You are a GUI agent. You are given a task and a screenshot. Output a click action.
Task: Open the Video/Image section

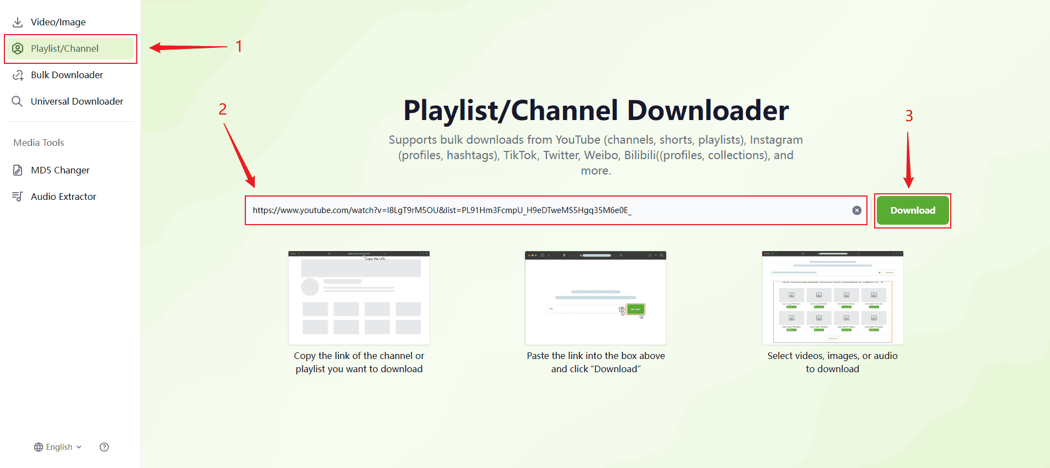71,22
